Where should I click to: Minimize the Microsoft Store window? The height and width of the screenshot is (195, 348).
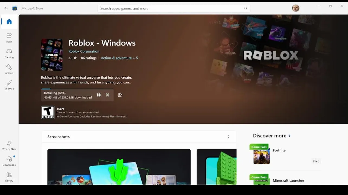[x=319, y=6]
